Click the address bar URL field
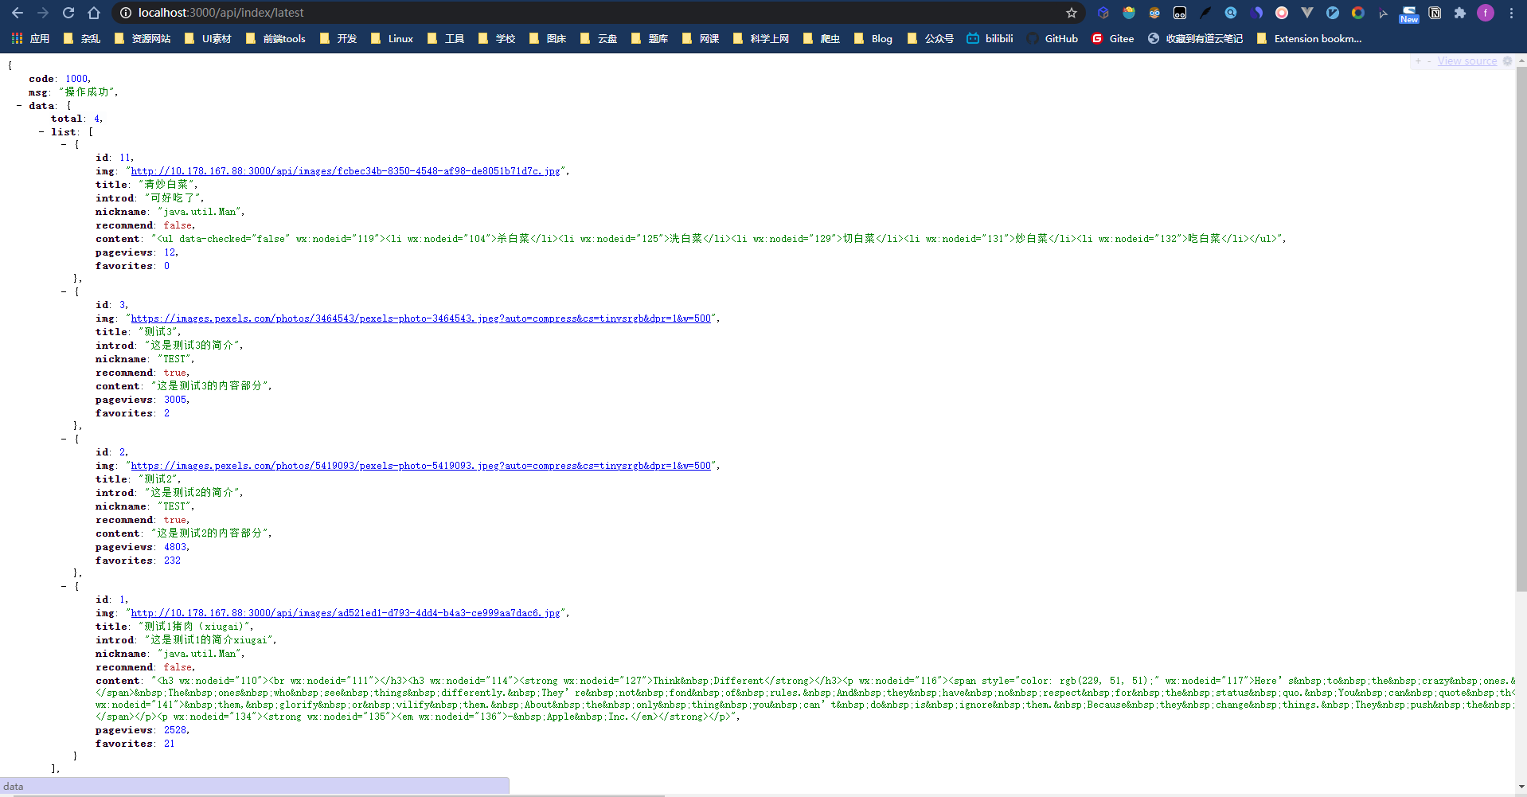The height and width of the screenshot is (797, 1527). point(597,13)
